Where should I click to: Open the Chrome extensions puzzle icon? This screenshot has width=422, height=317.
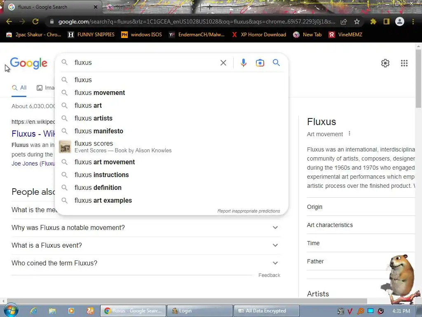coord(373,21)
